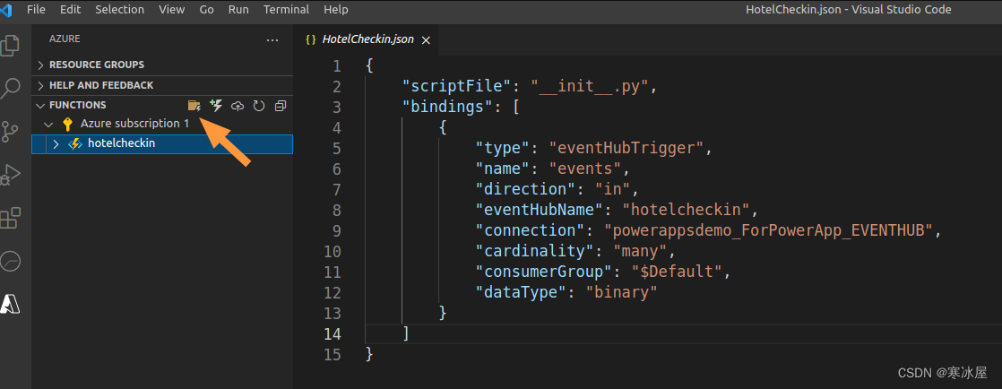
Task: Click the AZURE panel title
Action: point(65,39)
